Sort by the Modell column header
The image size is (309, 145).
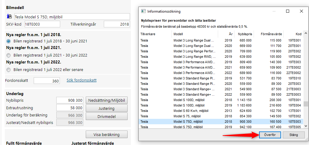[x=195, y=34]
